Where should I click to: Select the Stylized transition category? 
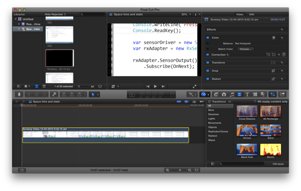[213, 136]
